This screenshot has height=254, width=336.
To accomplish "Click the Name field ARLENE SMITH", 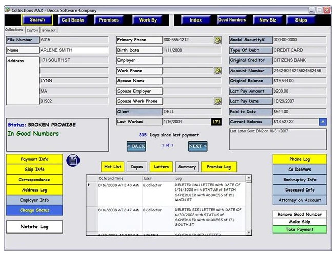I will (x=74, y=50).
